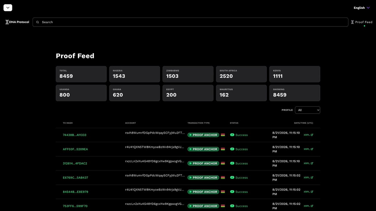
Task: Click the flag icon in row AFF03F...5209EA
Action: 223,149
